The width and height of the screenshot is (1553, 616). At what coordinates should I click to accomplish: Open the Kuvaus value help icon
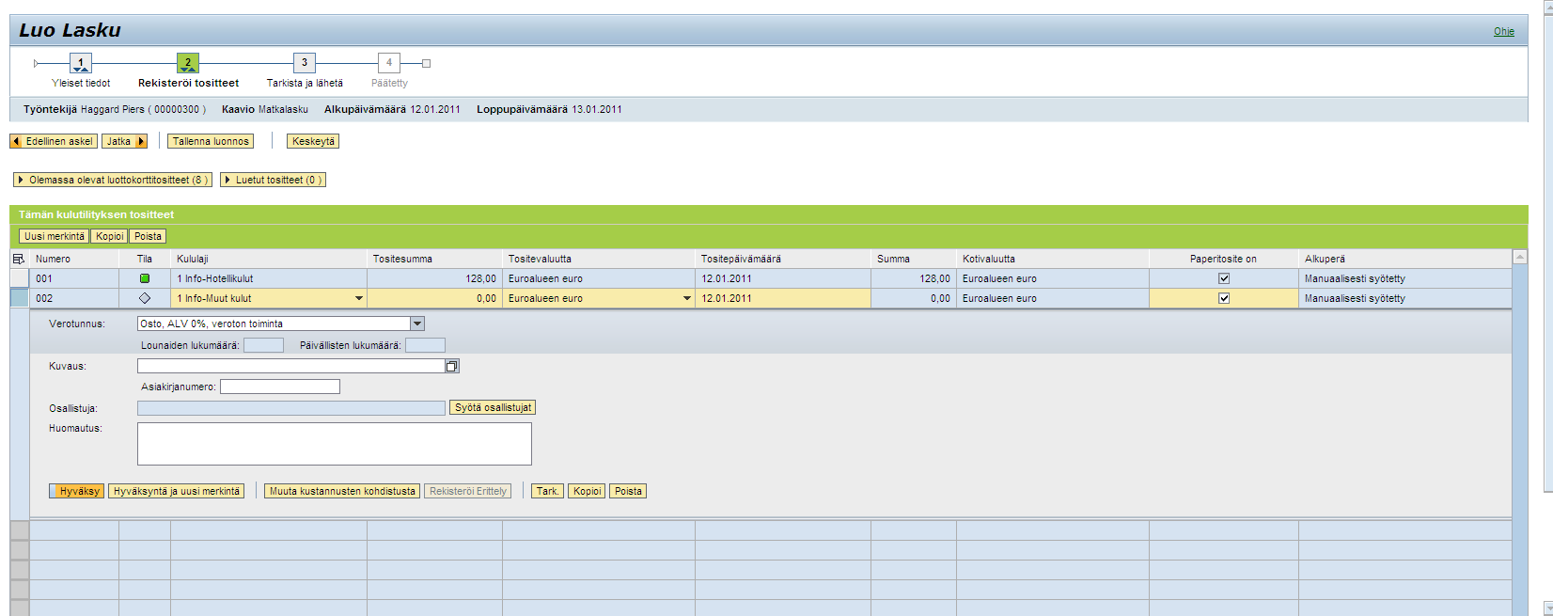[x=452, y=366]
